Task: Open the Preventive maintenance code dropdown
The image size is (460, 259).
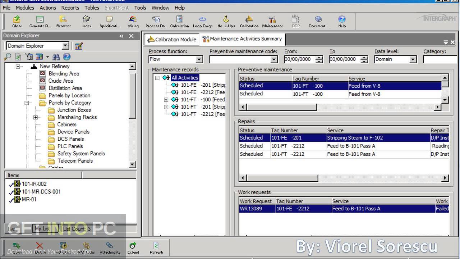Action: tap(274, 59)
